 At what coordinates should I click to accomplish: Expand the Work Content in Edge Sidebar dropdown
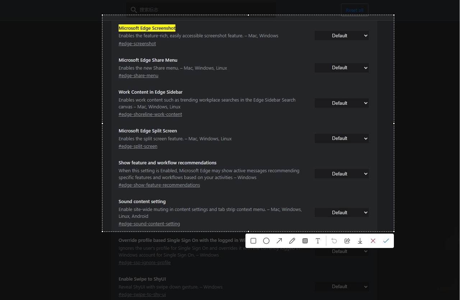tap(342, 103)
